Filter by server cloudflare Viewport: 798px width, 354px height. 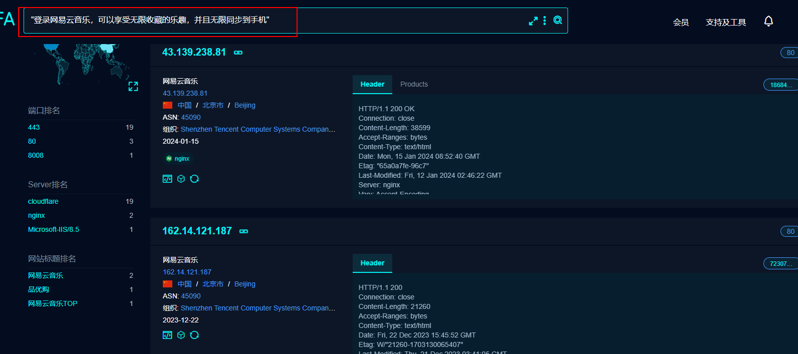[43, 201]
